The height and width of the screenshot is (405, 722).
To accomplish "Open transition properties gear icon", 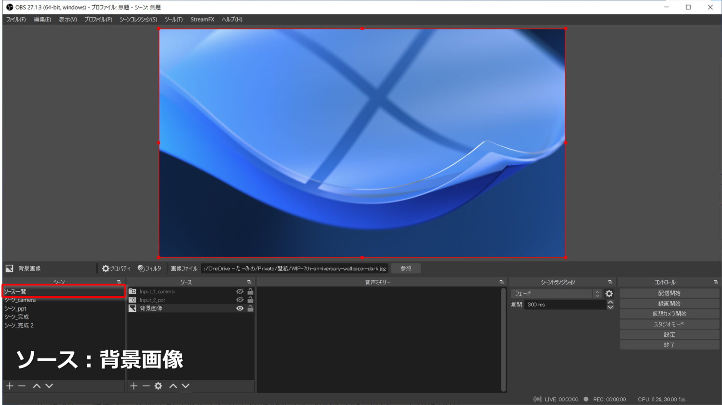I will point(609,294).
